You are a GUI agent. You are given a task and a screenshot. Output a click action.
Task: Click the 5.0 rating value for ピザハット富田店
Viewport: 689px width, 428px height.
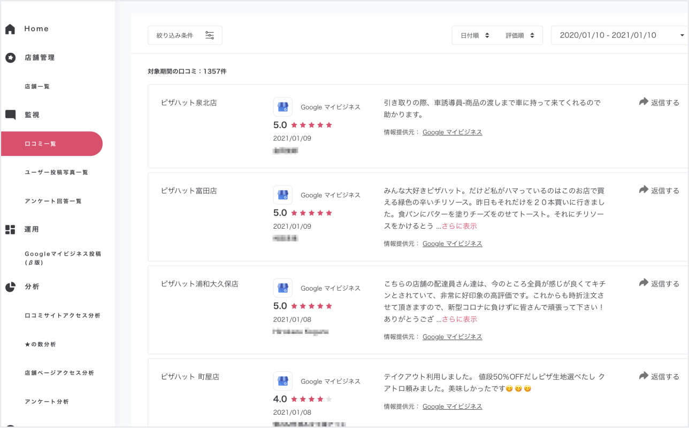(280, 213)
